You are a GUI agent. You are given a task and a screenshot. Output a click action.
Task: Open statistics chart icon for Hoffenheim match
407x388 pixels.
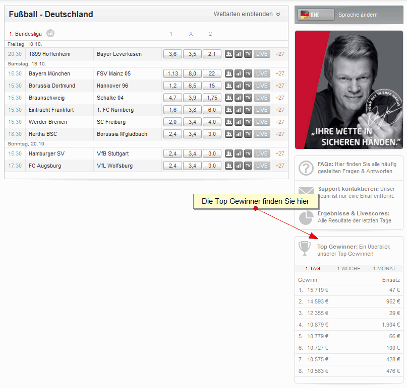click(x=238, y=54)
